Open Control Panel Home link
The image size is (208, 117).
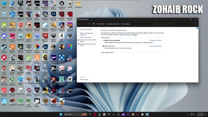pos(86,29)
